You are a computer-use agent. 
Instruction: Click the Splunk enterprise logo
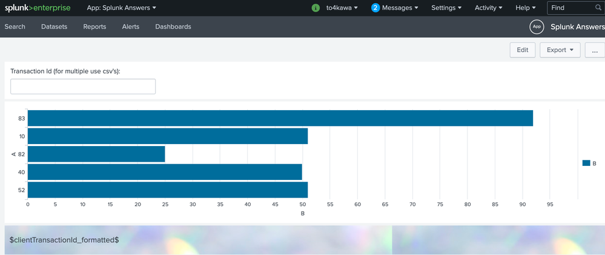(x=38, y=8)
